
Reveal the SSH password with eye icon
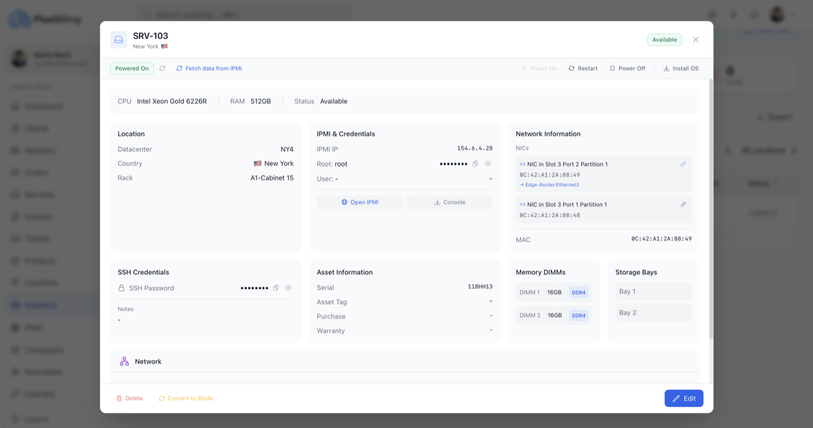point(287,288)
